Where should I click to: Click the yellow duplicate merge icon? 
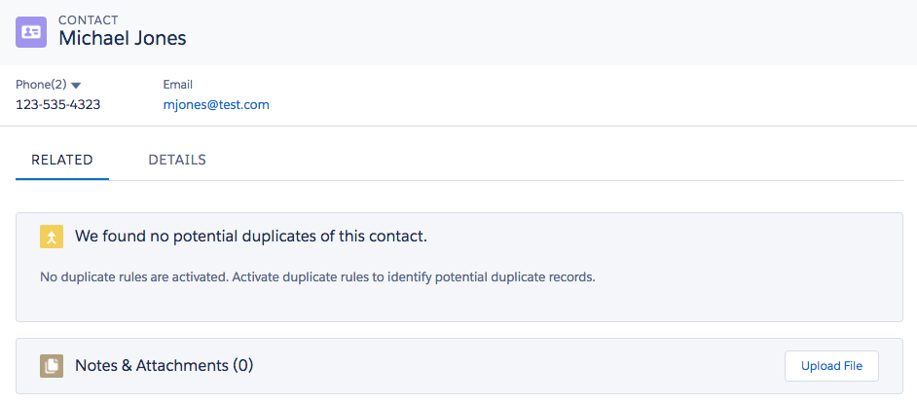click(52, 237)
